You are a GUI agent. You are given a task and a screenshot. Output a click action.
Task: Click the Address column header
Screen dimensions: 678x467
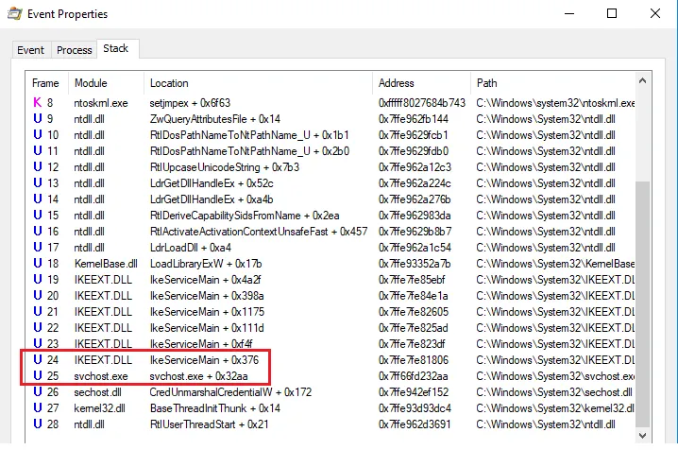pyautogui.click(x=396, y=83)
